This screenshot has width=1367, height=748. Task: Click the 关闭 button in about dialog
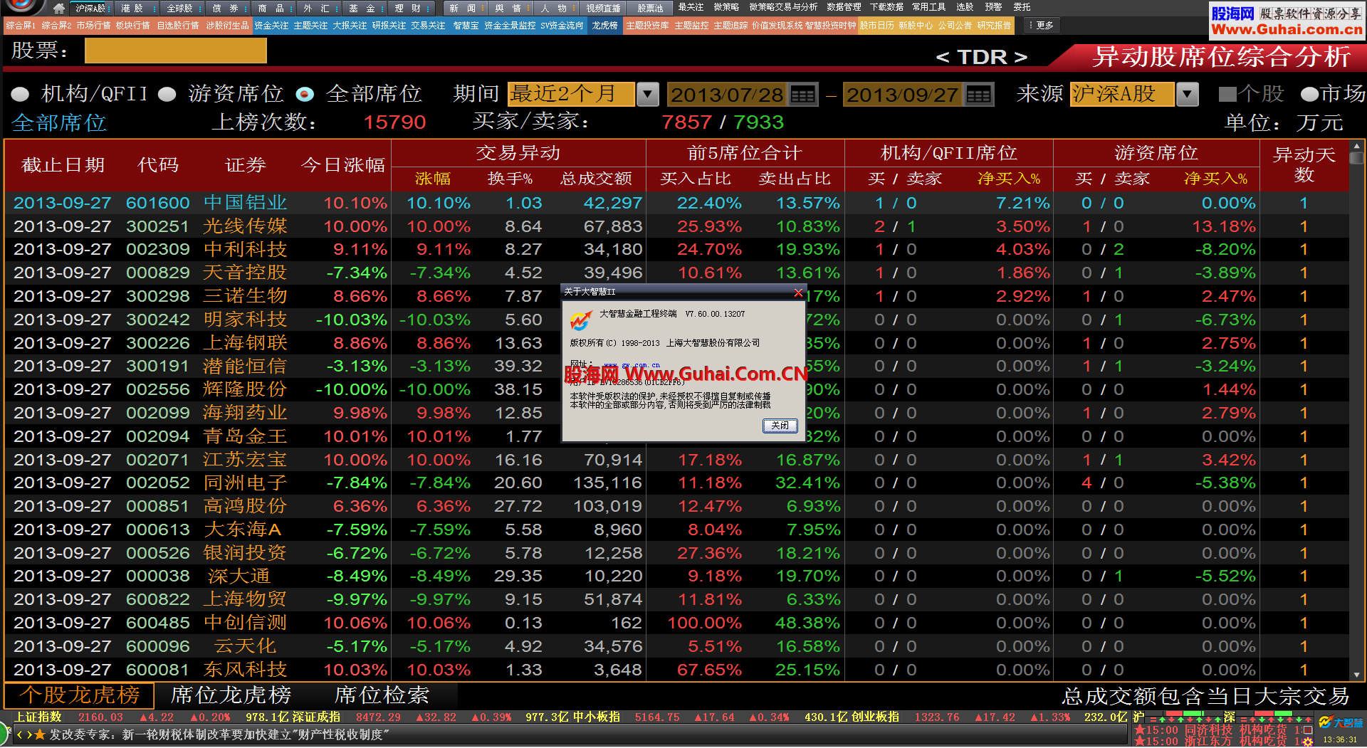780,426
